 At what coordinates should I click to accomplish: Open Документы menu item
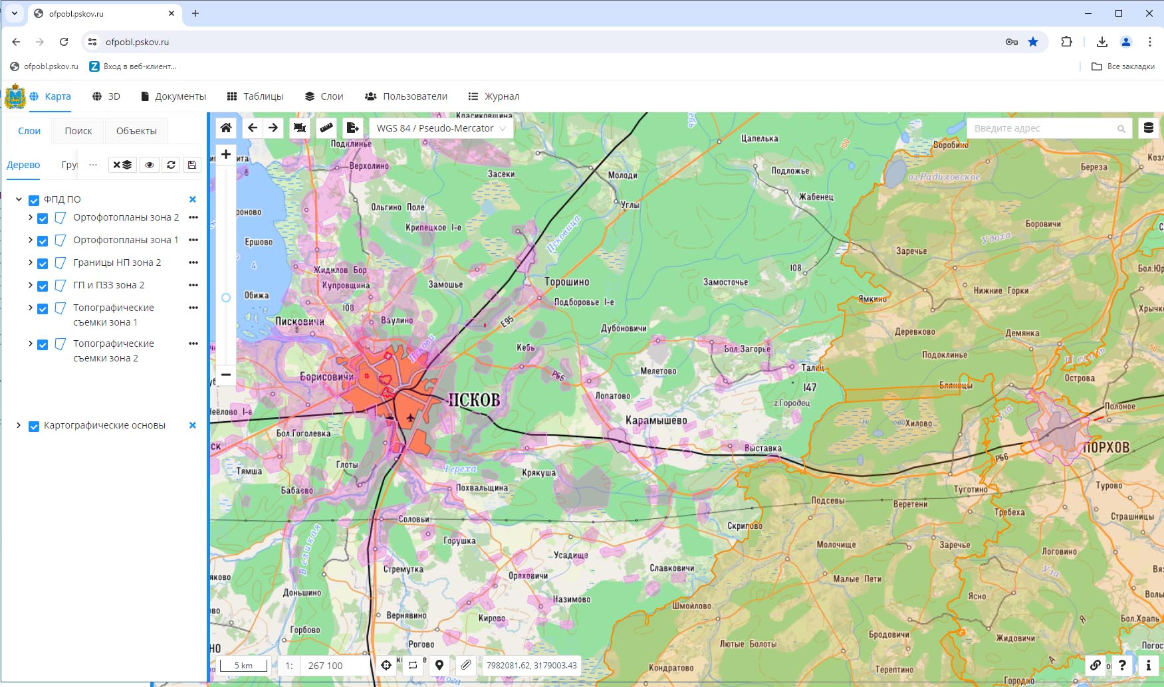point(174,96)
